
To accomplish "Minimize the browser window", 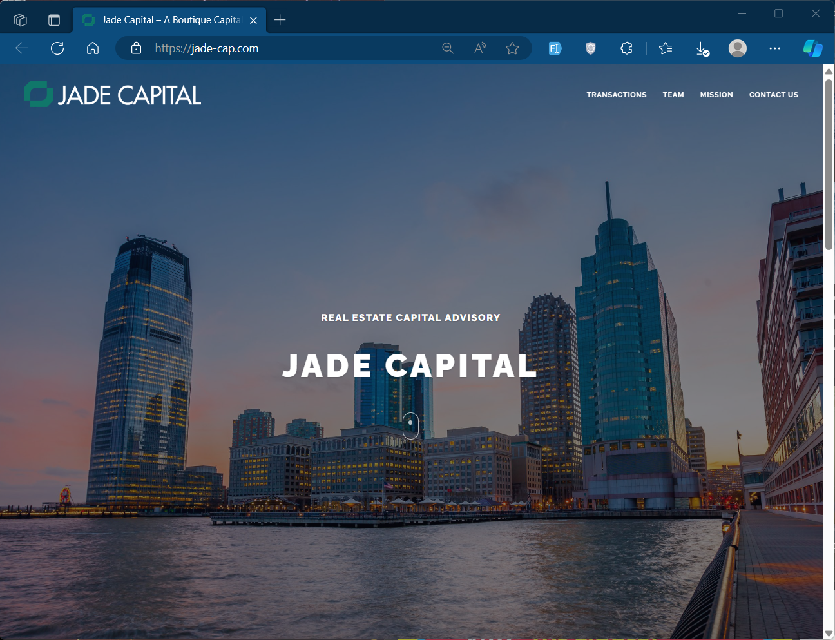I will coord(742,14).
